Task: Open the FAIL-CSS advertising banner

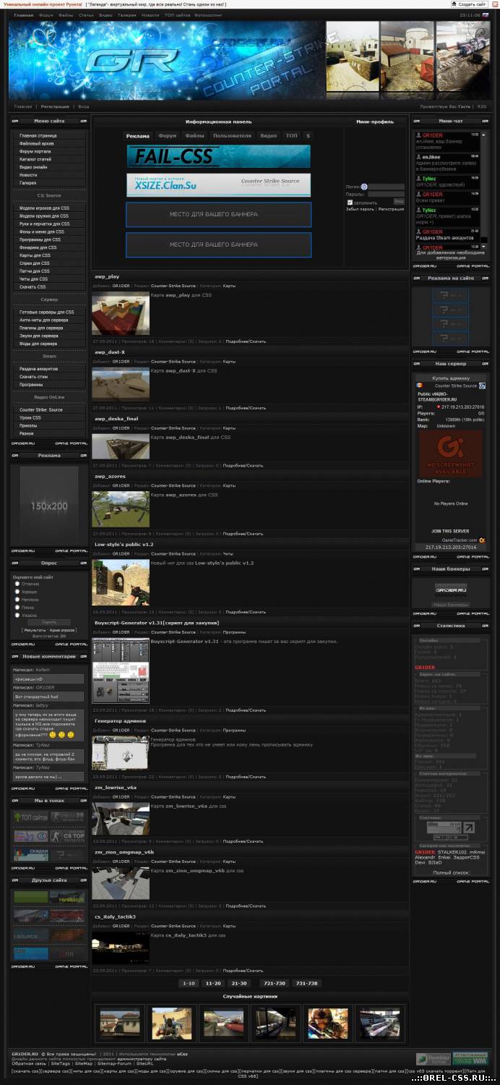Action: point(219,156)
